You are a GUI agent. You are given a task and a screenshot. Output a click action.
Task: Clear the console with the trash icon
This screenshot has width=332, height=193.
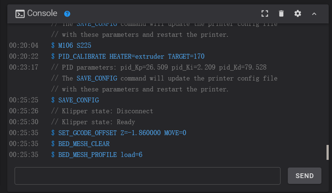tap(281, 14)
